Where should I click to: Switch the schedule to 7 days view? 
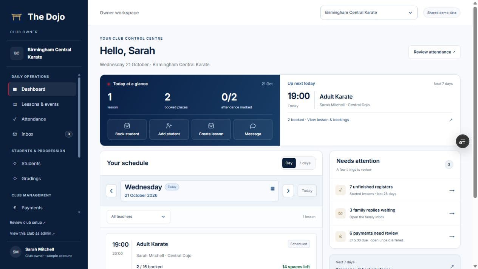pyautogui.click(x=305, y=163)
